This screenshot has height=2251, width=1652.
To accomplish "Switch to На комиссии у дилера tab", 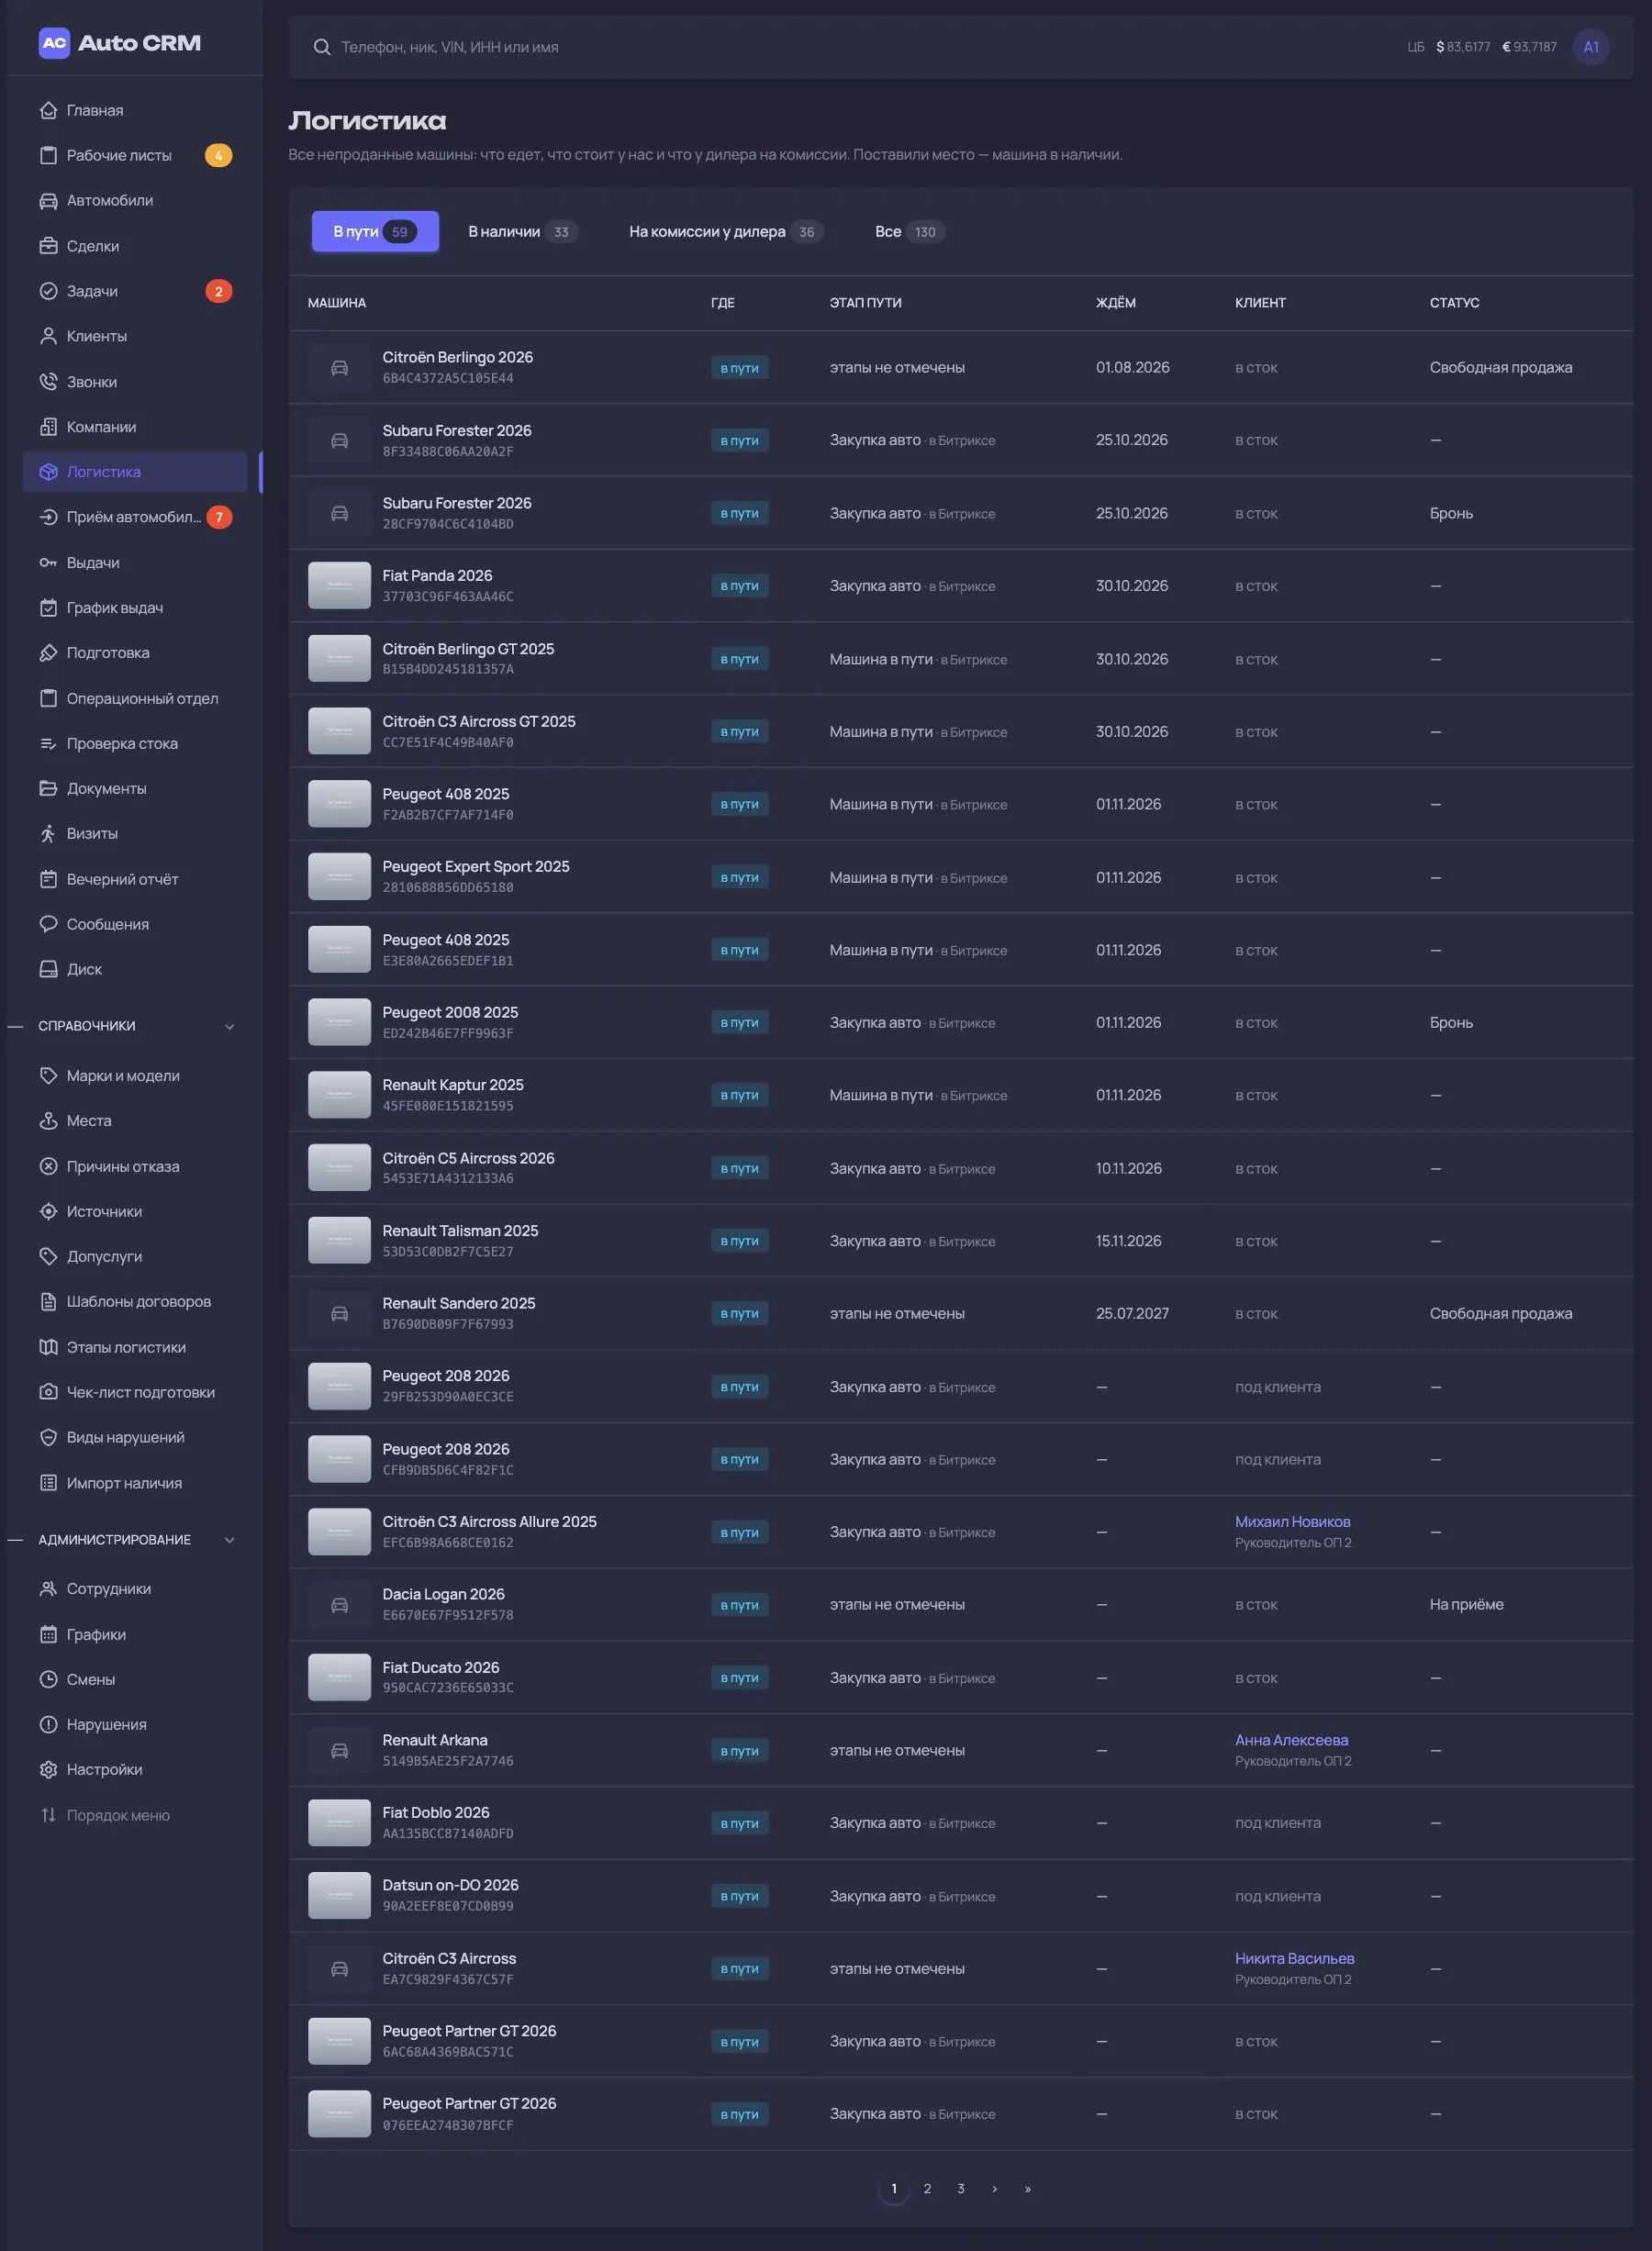I will coord(725,232).
